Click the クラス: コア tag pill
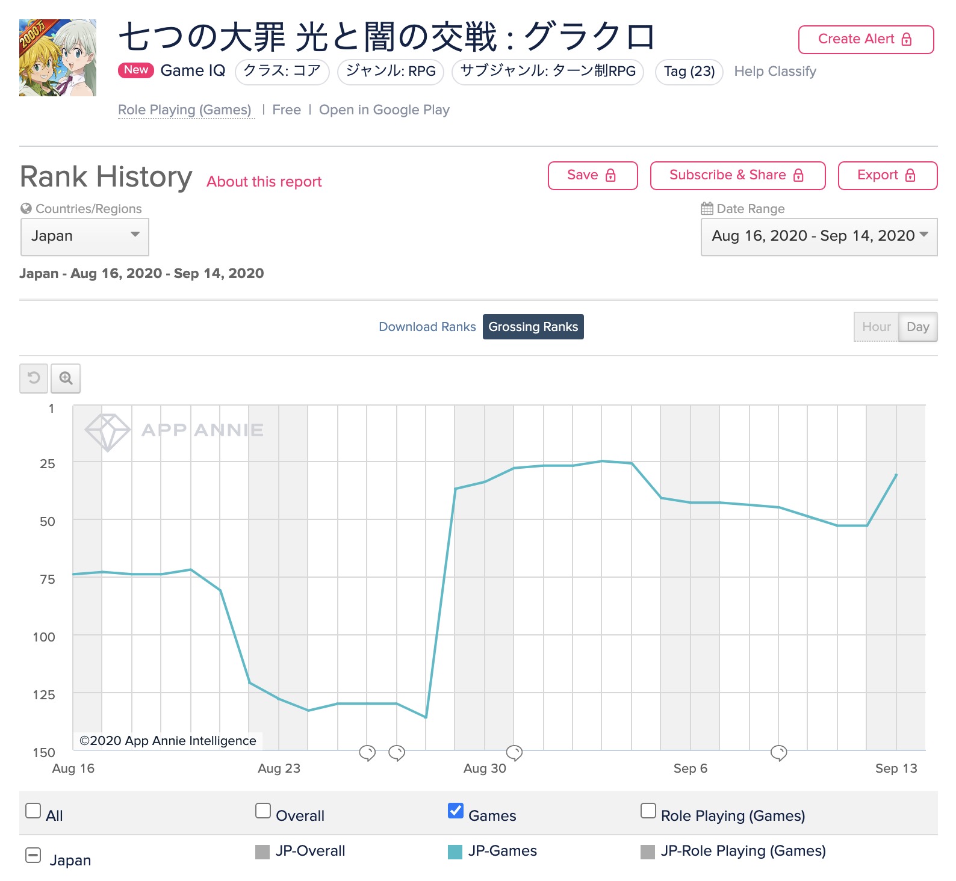956x881 pixels. [282, 72]
